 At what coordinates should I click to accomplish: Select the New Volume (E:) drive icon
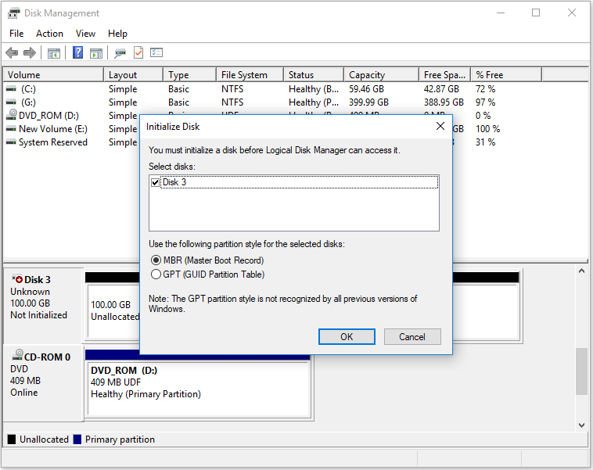pyautogui.click(x=12, y=129)
